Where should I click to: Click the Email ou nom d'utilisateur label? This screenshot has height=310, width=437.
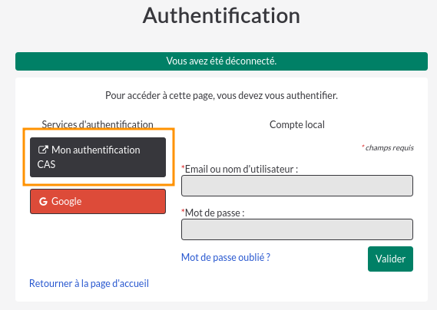(x=241, y=169)
